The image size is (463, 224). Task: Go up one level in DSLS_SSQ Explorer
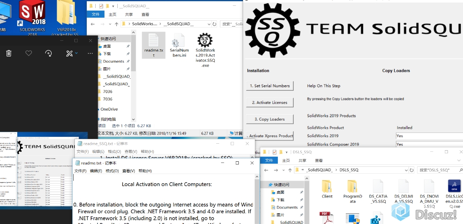click(290, 170)
